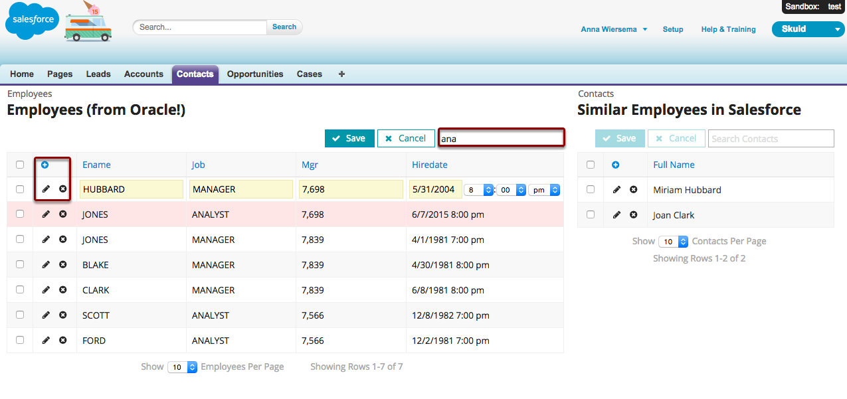This screenshot has width=847, height=399.
Task: Click edit pencil for Miriam Hubbard contact
Action: pyautogui.click(x=616, y=190)
